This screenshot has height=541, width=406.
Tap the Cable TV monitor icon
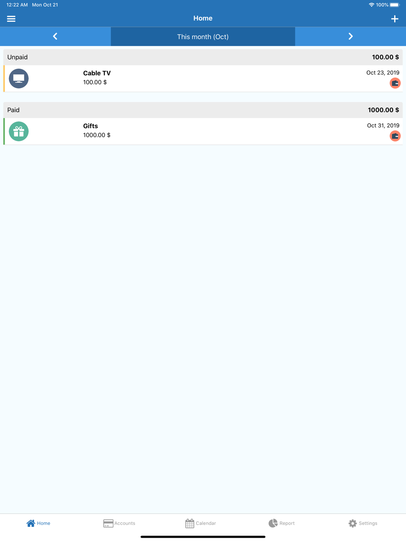click(19, 79)
